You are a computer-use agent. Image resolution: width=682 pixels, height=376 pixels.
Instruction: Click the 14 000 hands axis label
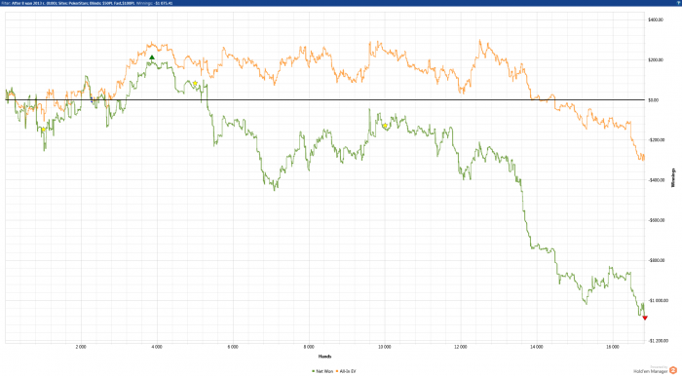pos(537,347)
